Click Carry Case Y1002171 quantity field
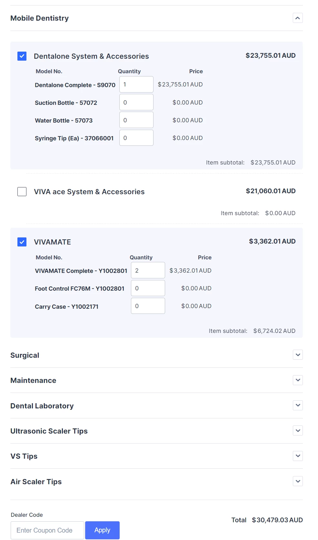The image size is (318, 540). (148, 306)
